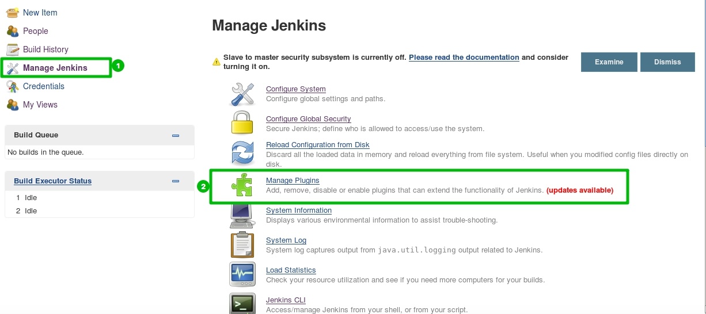
Task: Click the Load Statistics monitor icon
Action: click(242, 274)
